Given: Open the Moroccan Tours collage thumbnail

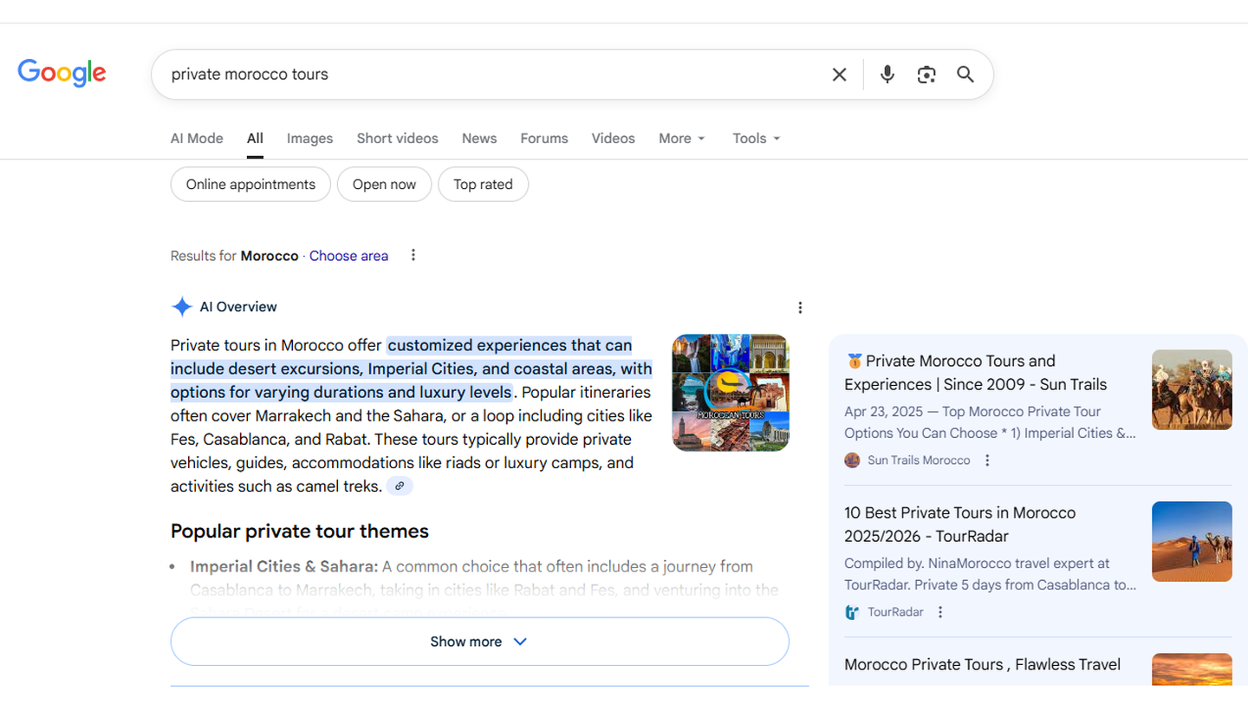Looking at the screenshot, I should coord(731,393).
